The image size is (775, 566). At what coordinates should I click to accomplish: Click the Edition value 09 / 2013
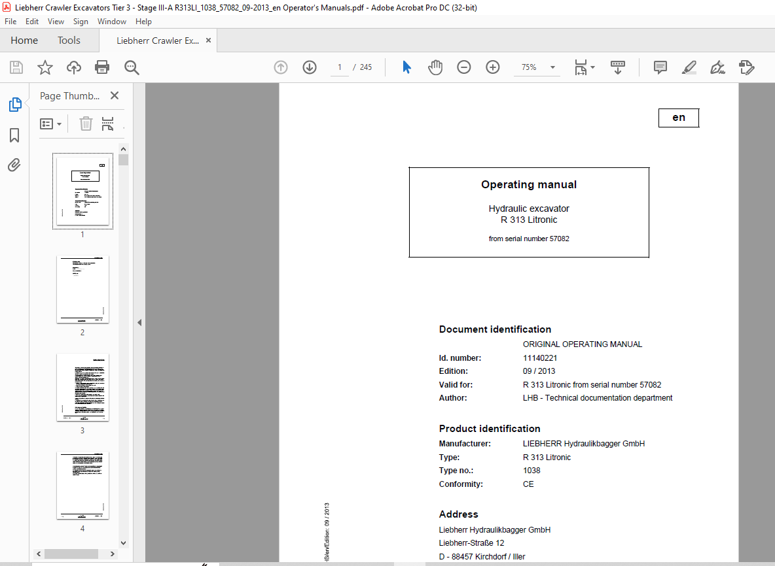click(539, 371)
